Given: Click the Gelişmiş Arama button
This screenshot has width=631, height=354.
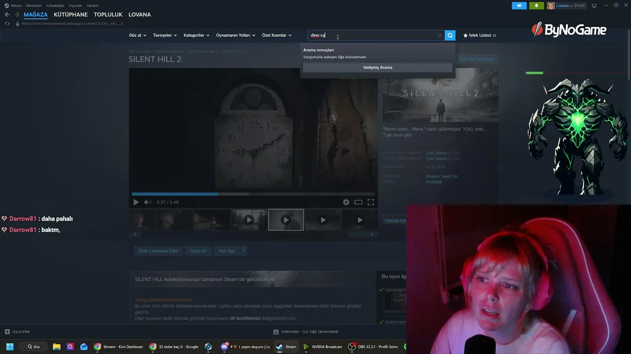Looking at the screenshot, I should [378, 67].
